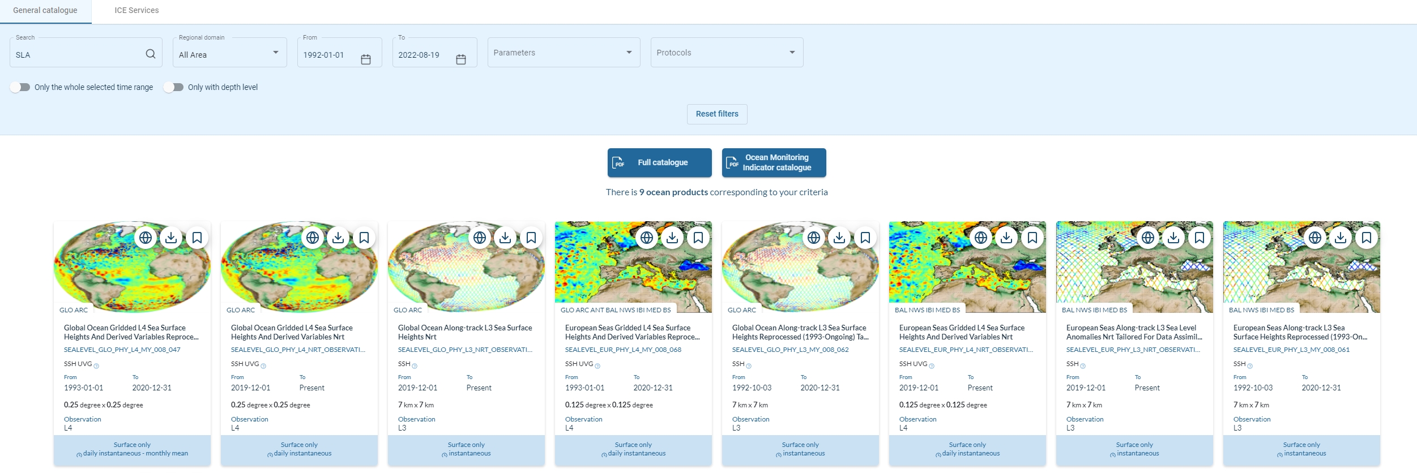This screenshot has height=473, width=1417.
Task: Toggle Only with depth level switch
Action: pos(173,87)
